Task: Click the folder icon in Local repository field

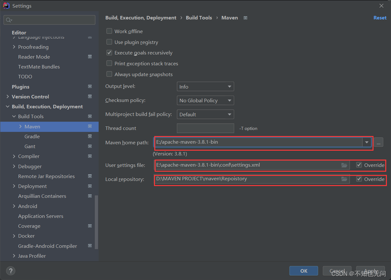Action: (344, 179)
